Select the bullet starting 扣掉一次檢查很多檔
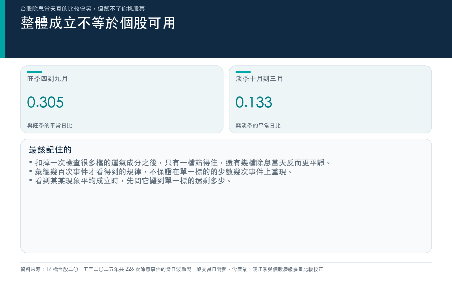The width and height of the screenshot is (452, 282). (x=180, y=163)
